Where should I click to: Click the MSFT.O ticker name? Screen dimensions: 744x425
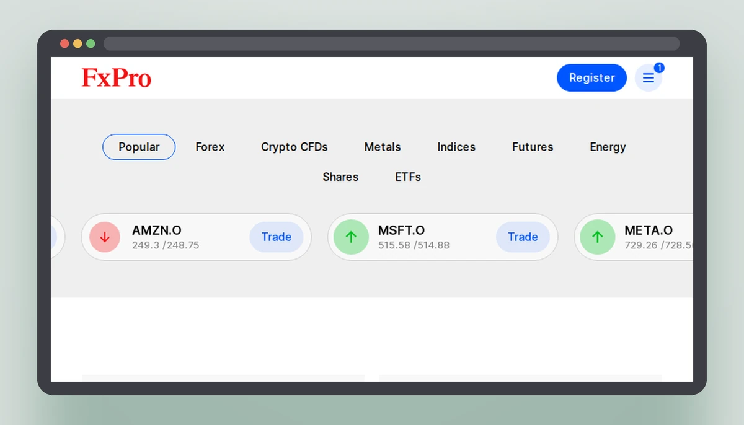[x=402, y=230]
